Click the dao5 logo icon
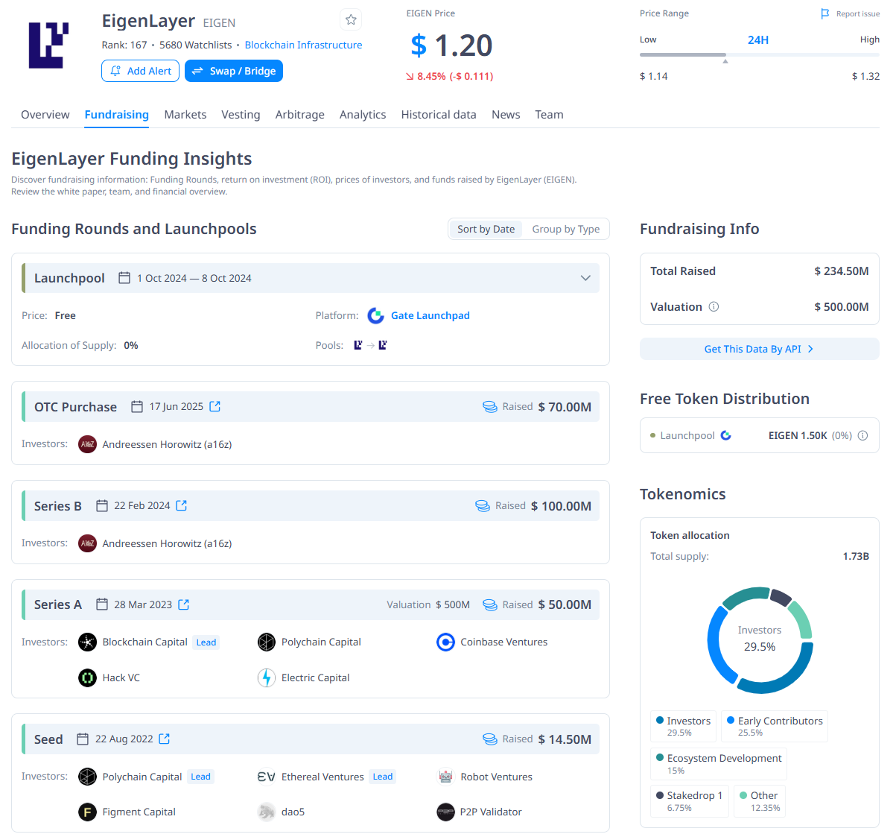Screen dimensions: 896x837 coord(267,812)
